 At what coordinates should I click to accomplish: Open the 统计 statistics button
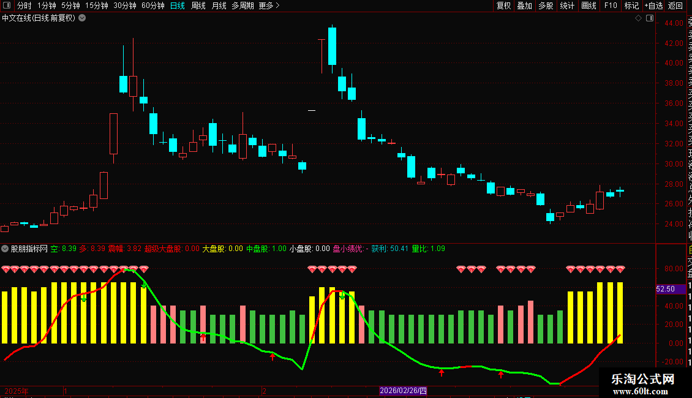(x=567, y=6)
